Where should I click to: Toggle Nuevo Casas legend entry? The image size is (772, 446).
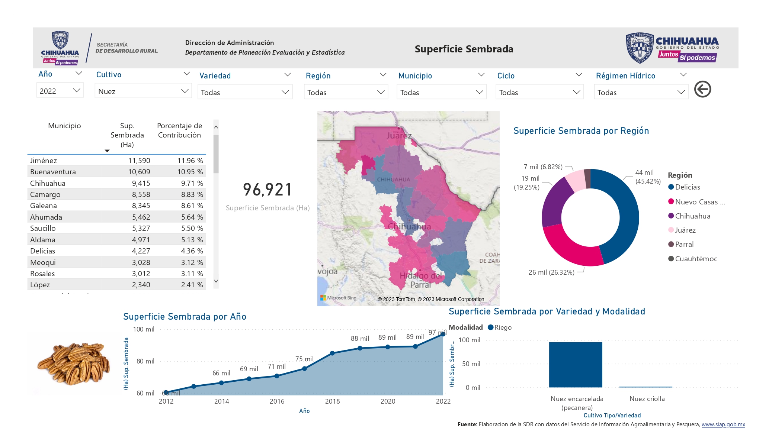696,202
